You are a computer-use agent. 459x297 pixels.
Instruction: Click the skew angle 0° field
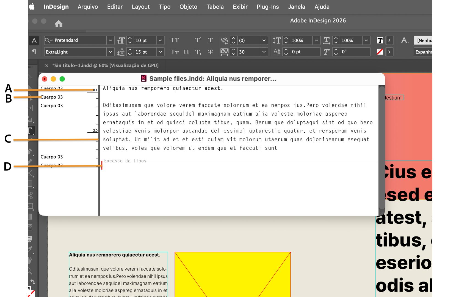[x=355, y=52]
